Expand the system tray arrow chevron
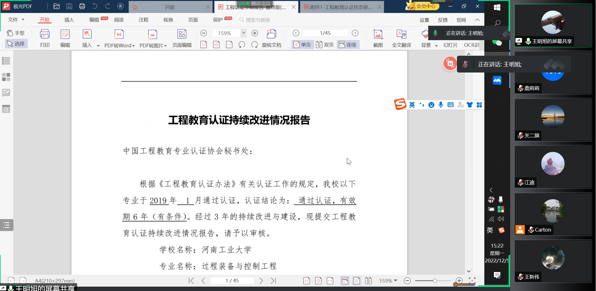This screenshot has height=291, width=596. tap(491, 190)
